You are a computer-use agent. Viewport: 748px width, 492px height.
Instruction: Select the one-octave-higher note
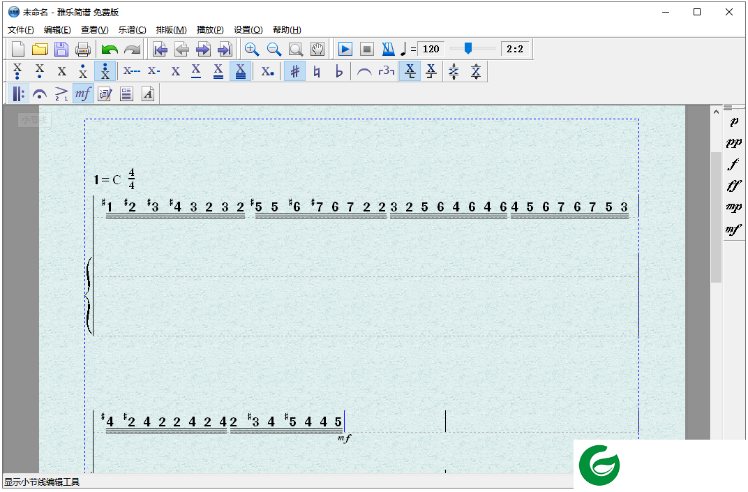pyautogui.click(x=83, y=72)
